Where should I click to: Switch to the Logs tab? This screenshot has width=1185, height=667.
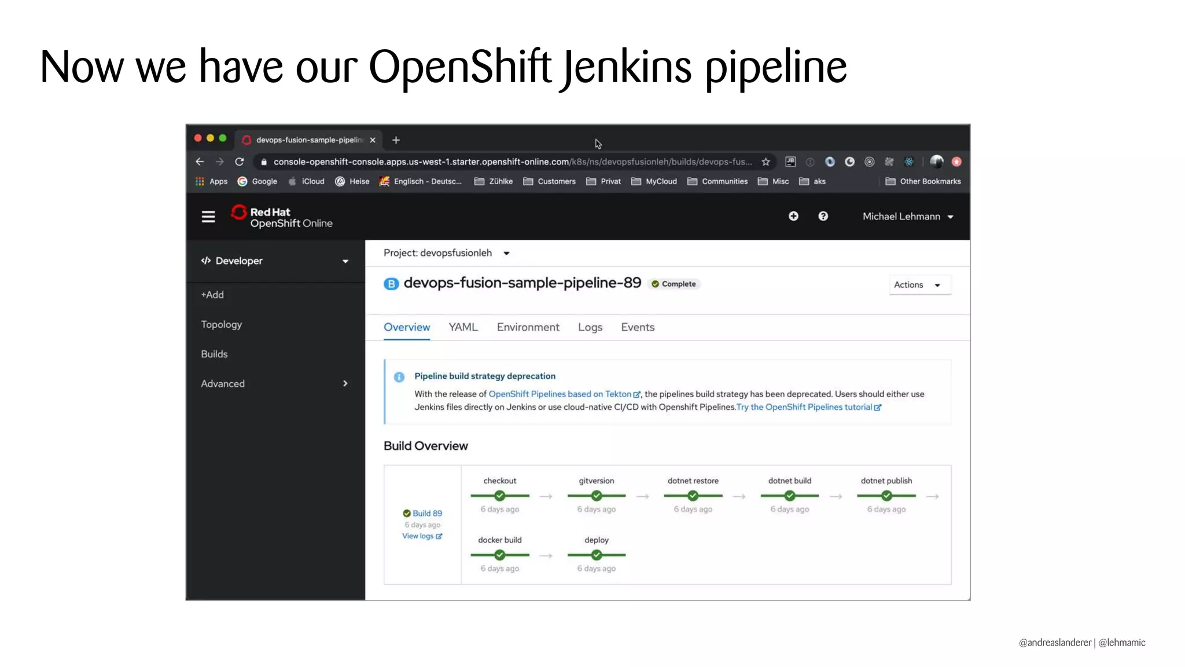(590, 327)
